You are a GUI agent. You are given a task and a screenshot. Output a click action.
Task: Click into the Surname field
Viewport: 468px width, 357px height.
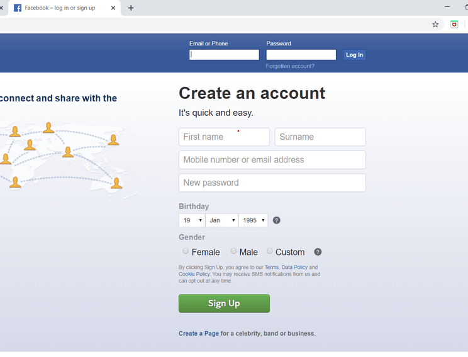click(320, 137)
